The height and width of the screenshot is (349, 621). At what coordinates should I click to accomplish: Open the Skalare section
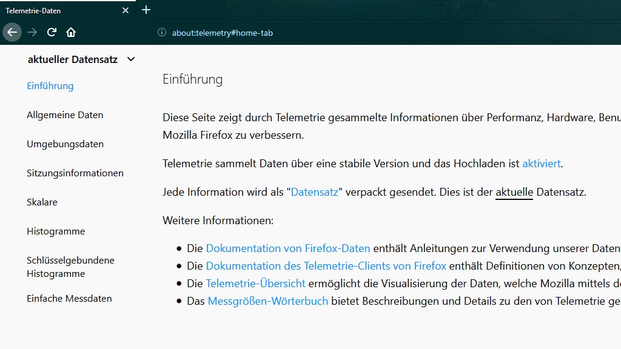(42, 202)
